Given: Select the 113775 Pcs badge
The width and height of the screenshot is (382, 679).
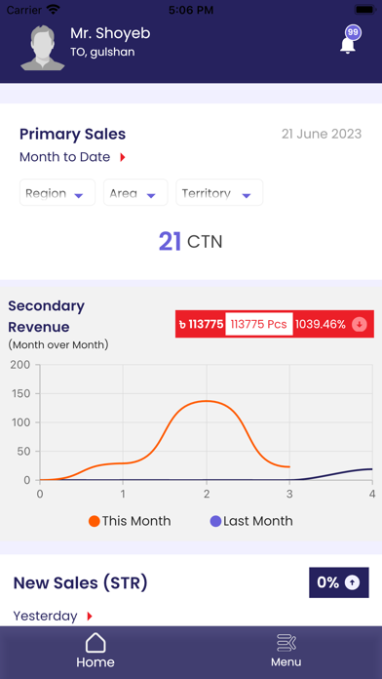Looking at the screenshot, I should [x=258, y=324].
